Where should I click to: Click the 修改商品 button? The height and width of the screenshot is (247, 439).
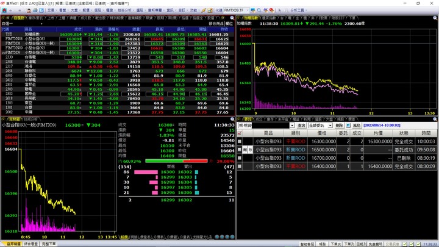pos(216,24)
